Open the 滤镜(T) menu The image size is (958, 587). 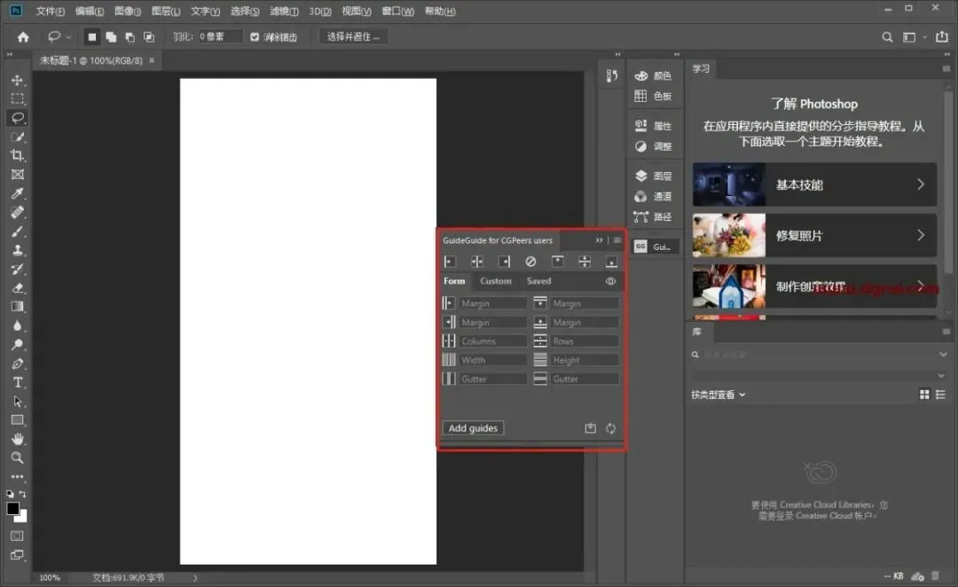pos(284,11)
